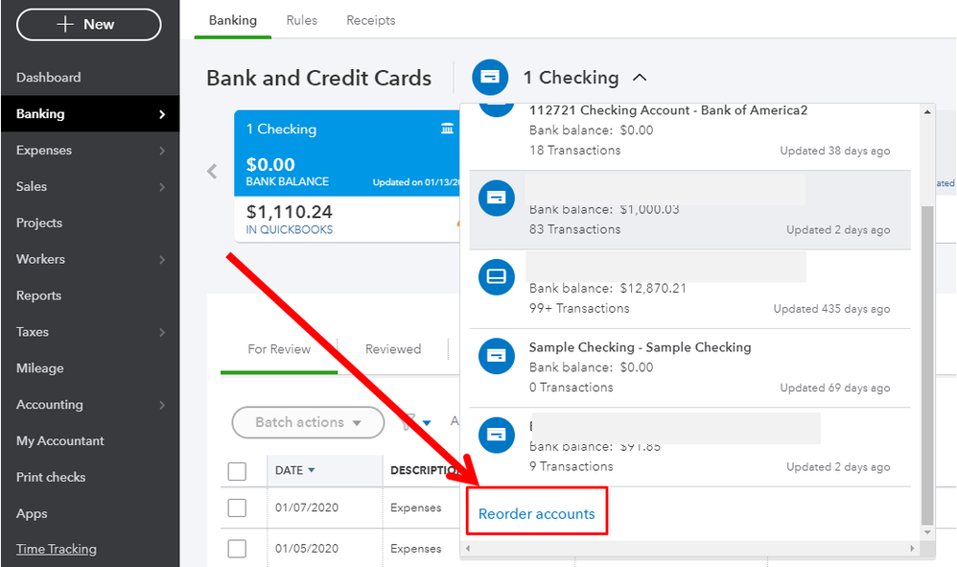The height and width of the screenshot is (567, 957).
Task: Click account icon with 9 Transactions
Action: pos(496,435)
